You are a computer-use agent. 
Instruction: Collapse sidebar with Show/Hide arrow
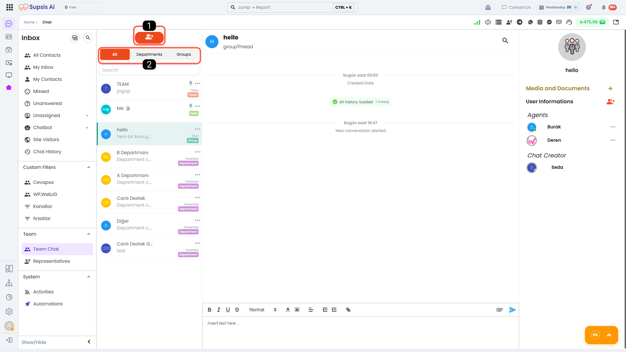(89, 342)
